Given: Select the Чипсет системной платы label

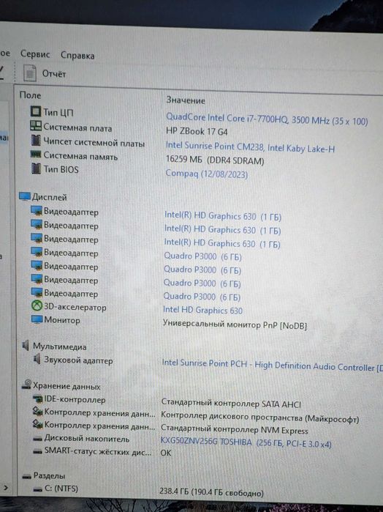Looking at the screenshot, I should coord(94,143).
